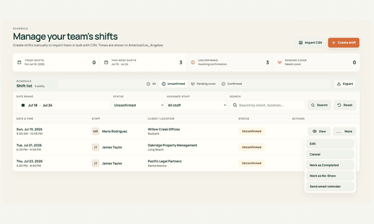This screenshot has height=224, width=374.
Task: Click the Search button
Action: (x=320, y=105)
